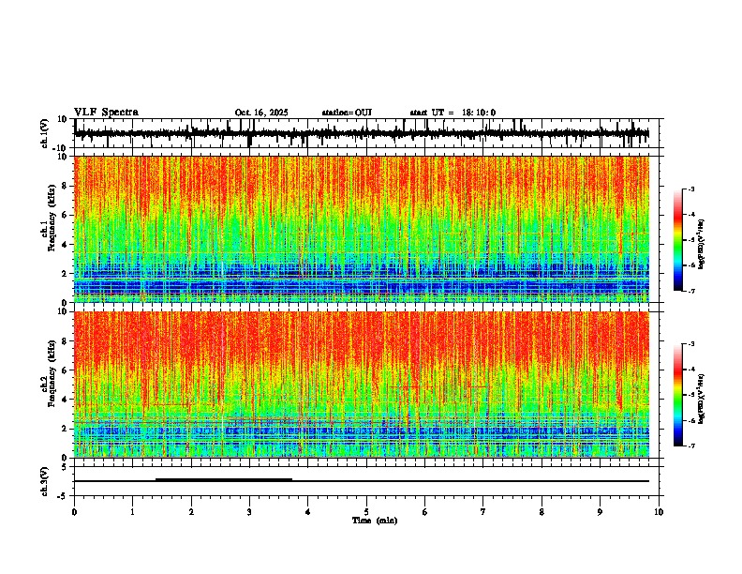This screenshot has width=742, height=574.
Task: Click the ch.1 colorbar log(PSD) label
Action: [x=701, y=245]
